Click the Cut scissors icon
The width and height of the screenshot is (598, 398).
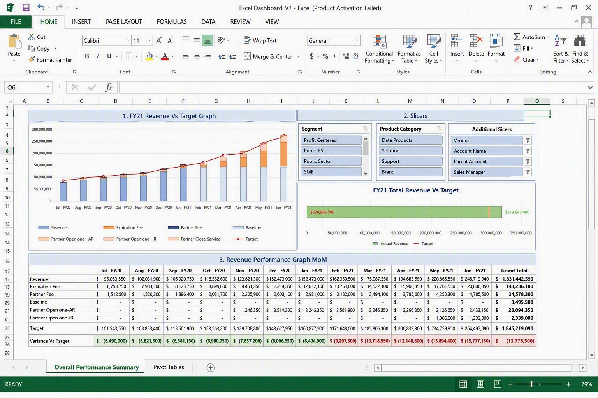[x=32, y=37]
